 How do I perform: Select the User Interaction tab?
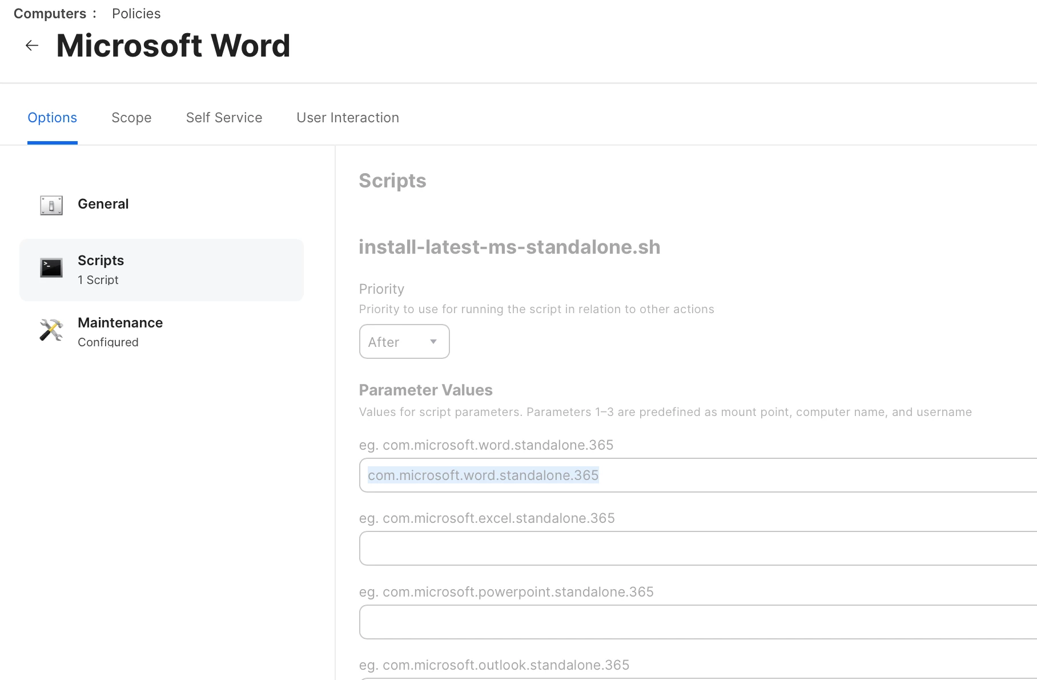(348, 118)
